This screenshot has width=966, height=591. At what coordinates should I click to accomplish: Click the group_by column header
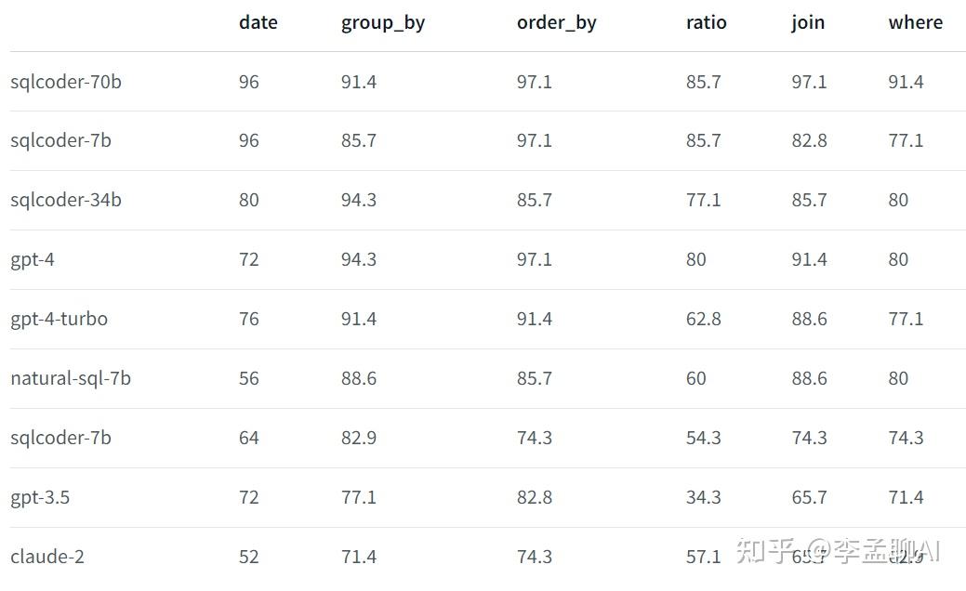coord(382,24)
